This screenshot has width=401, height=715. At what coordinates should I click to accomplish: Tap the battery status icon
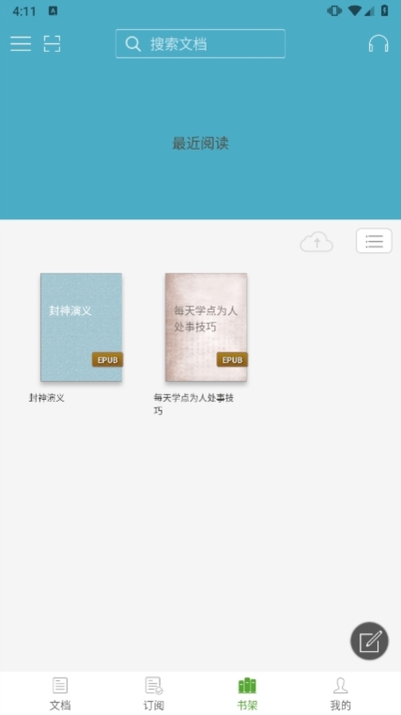tap(385, 10)
